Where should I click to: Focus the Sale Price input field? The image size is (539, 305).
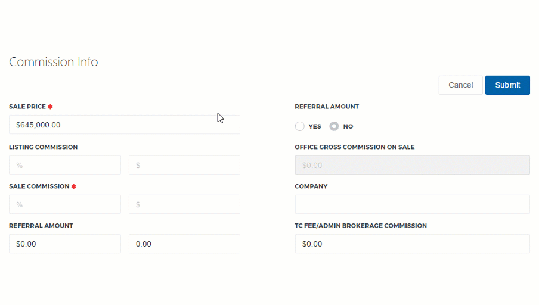[125, 125]
